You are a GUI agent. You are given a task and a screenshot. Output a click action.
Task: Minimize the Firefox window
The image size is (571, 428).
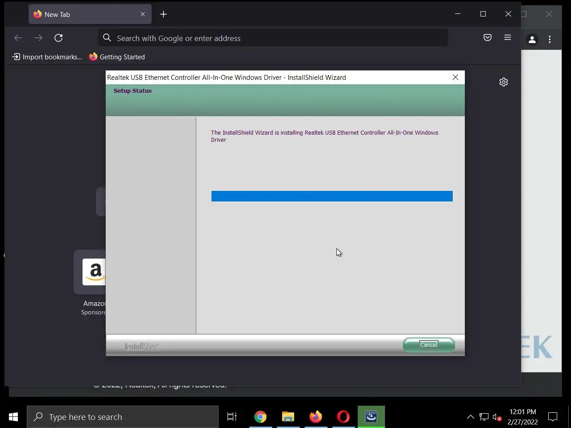[458, 14]
